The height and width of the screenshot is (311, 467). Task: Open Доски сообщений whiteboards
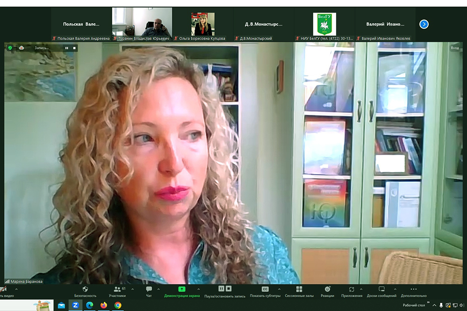pyautogui.click(x=382, y=291)
